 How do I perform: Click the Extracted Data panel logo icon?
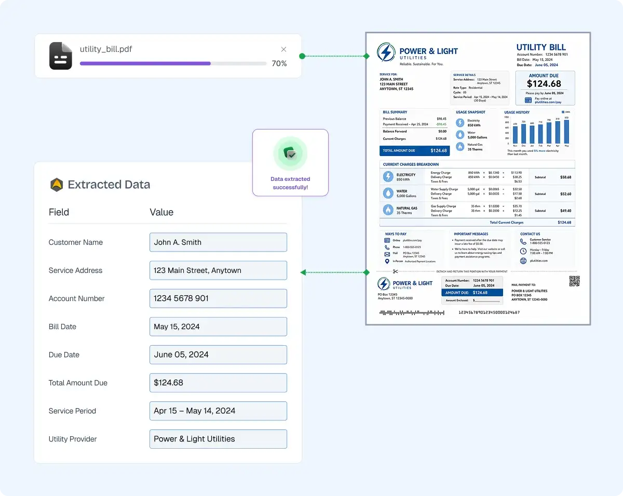(56, 185)
